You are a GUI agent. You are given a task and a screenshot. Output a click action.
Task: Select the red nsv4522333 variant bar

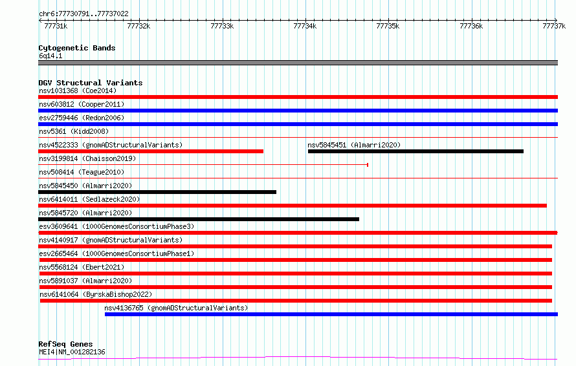(151, 151)
